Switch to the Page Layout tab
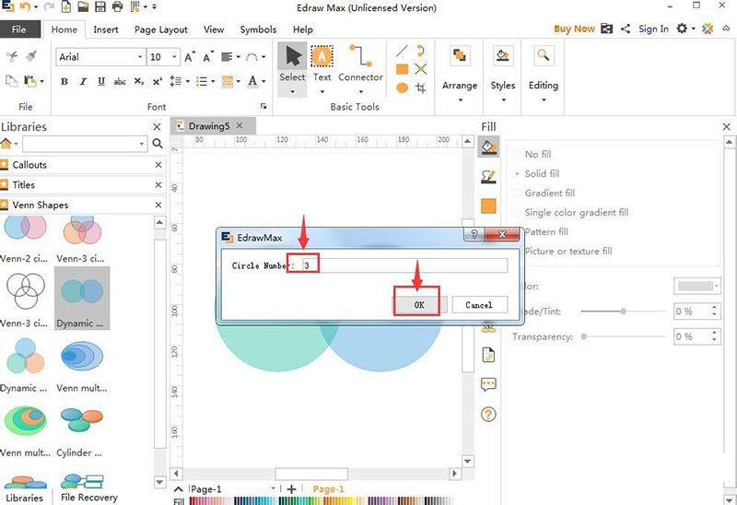The height and width of the screenshot is (505, 737). [x=161, y=29]
